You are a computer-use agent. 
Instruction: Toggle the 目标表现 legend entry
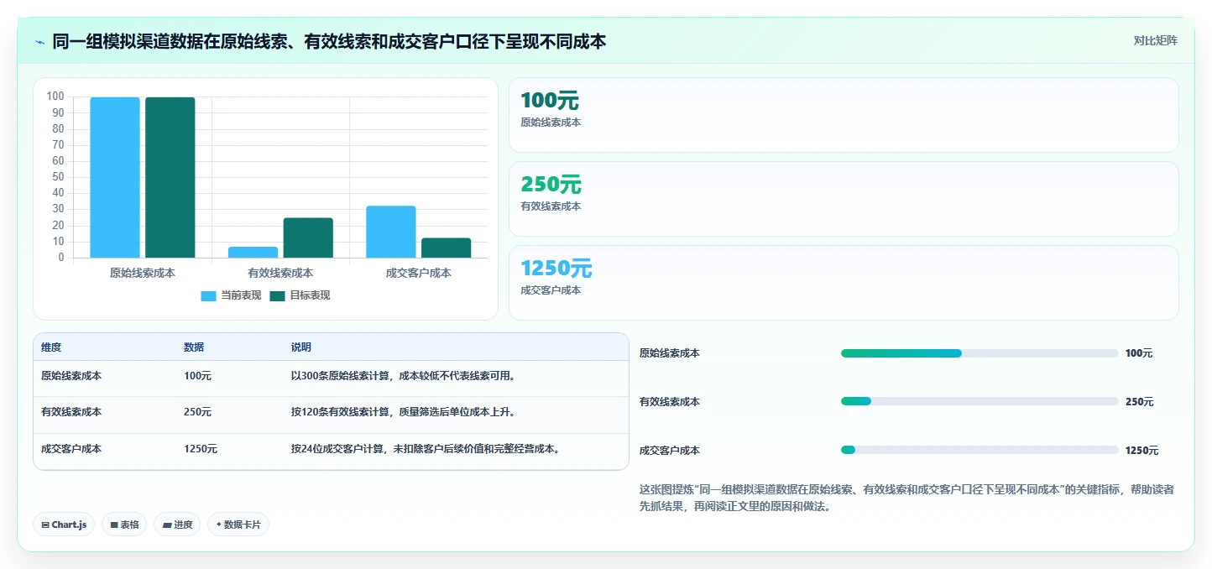(300, 295)
